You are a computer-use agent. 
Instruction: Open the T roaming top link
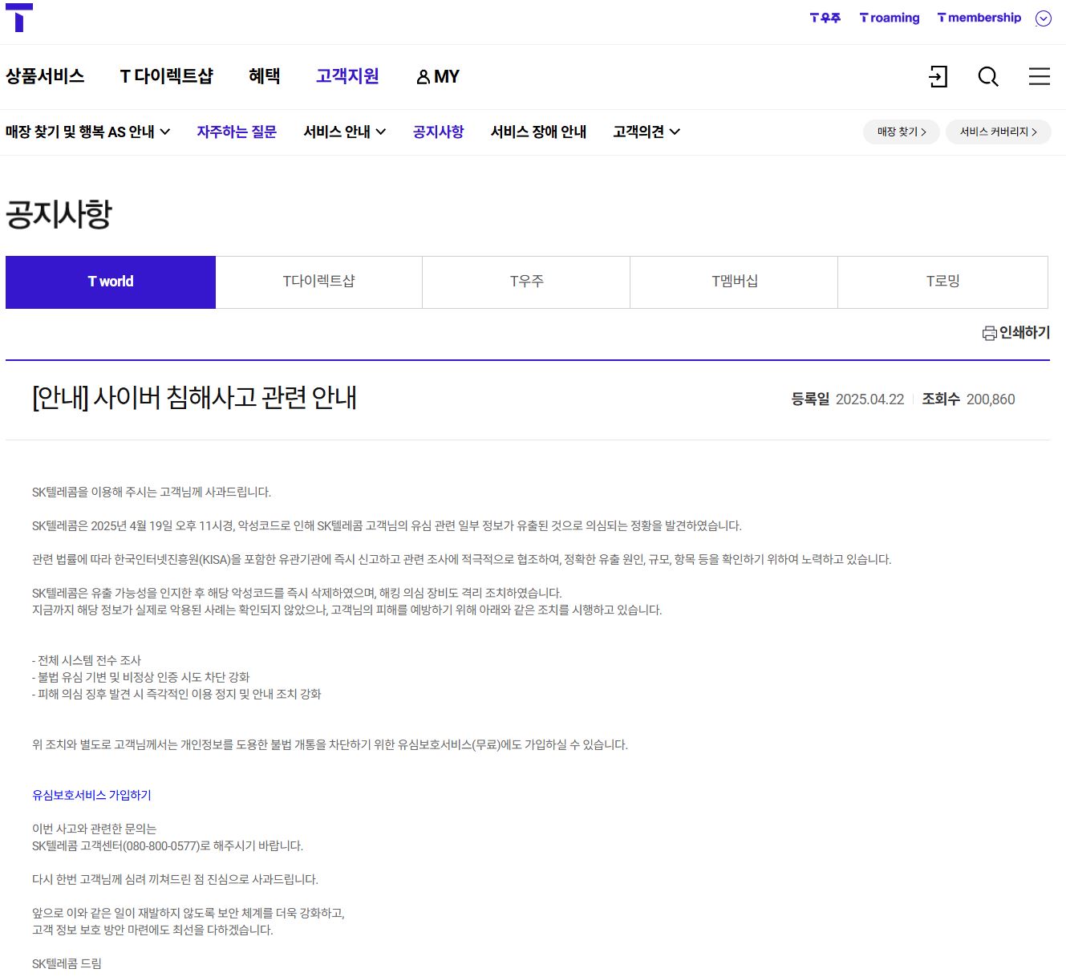pos(890,18)
